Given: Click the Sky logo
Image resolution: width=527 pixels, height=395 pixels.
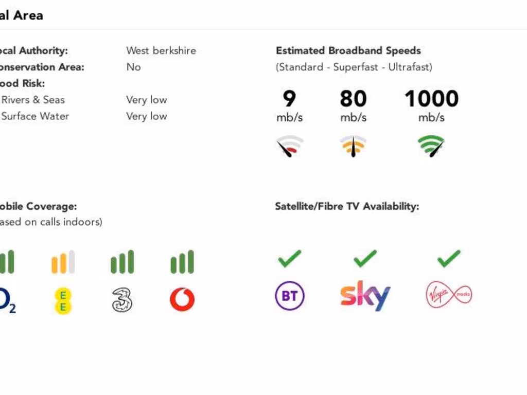Looking at the screenshot, I should click(365, 296).
